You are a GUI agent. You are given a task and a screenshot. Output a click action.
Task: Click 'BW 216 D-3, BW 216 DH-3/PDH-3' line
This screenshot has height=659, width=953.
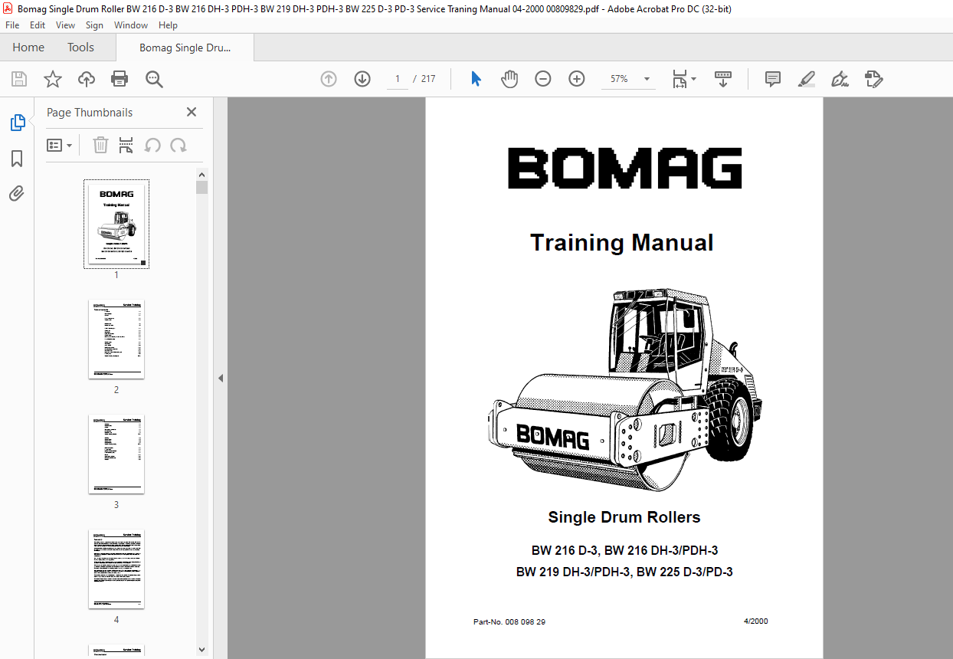coord(624,550)
